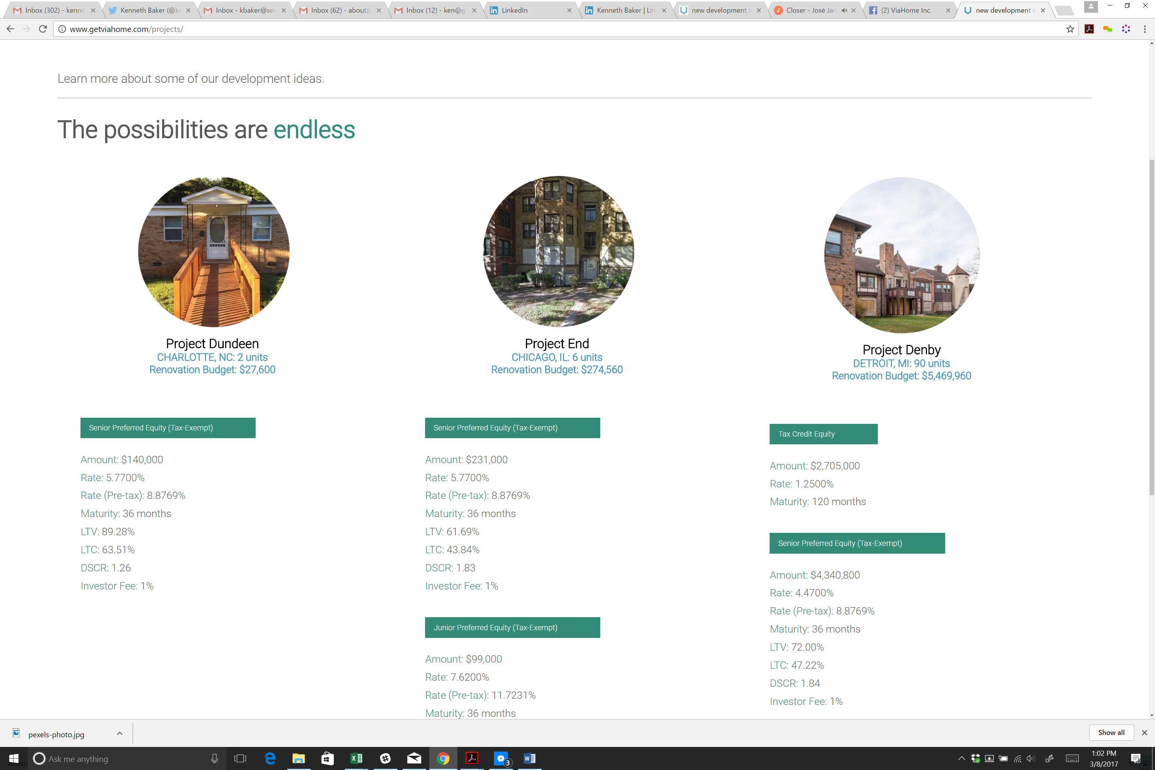
Task: Show hidden system tray icons
Action: pyautogui.click(x=961, y=758)
